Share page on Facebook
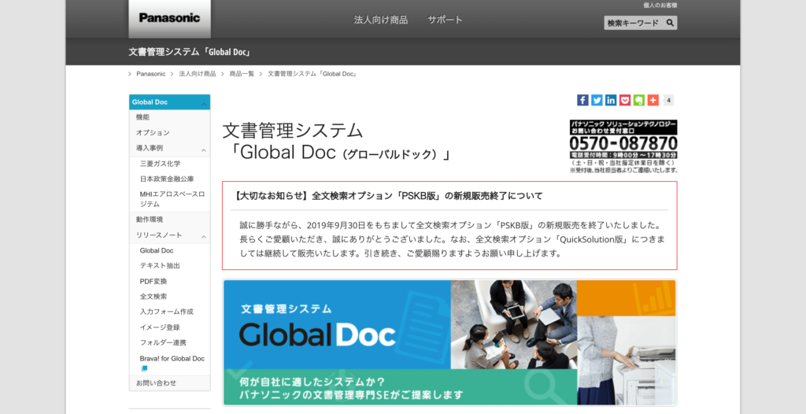The height and width of the screenshot is (414, 806). point(582,100)
